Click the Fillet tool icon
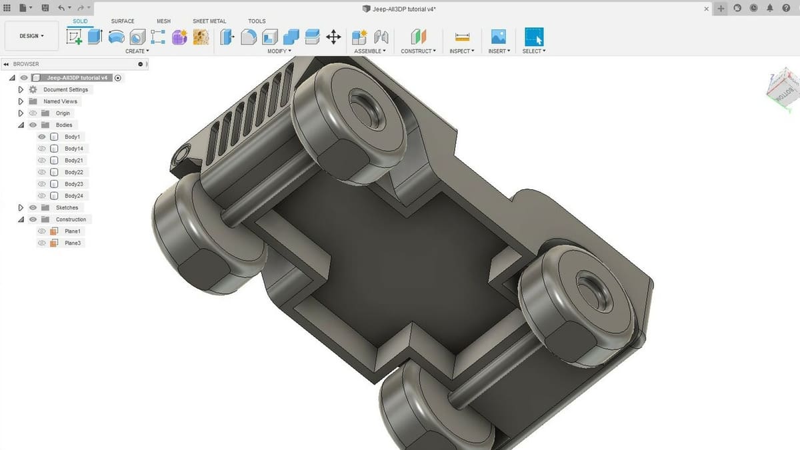The width and height of the screenshot is (800, 450). coord(249,37)
